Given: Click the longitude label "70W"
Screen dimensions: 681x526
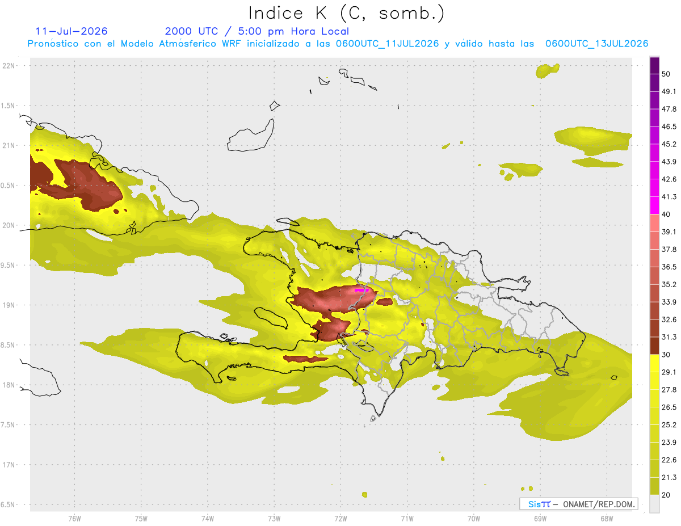Looking at the screenshot, I should pos(474,518).
